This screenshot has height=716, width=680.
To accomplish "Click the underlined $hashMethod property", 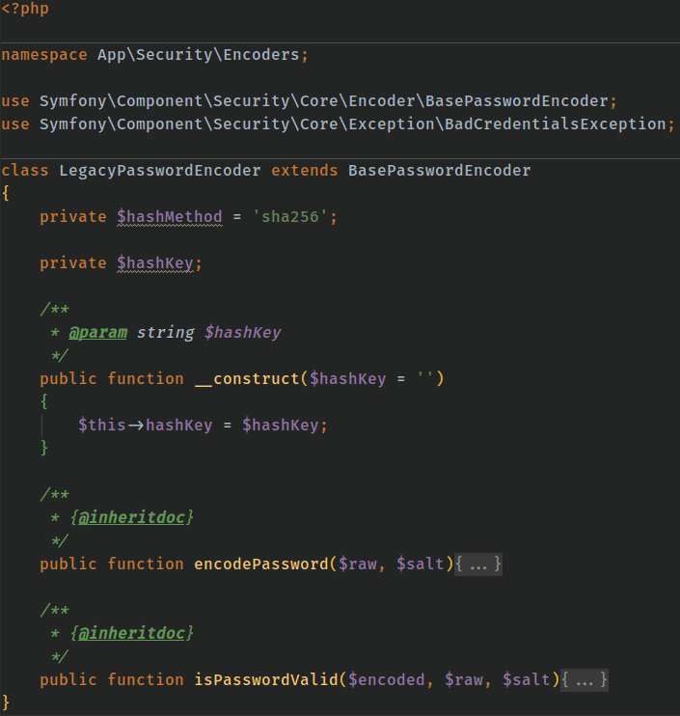I will [x=170, y=216].
